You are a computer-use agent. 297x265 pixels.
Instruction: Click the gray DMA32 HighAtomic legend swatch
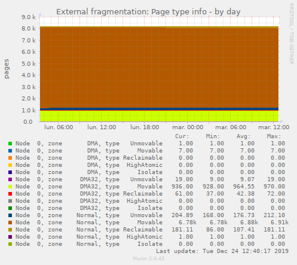pyautogui.click(x=10, y=201)
